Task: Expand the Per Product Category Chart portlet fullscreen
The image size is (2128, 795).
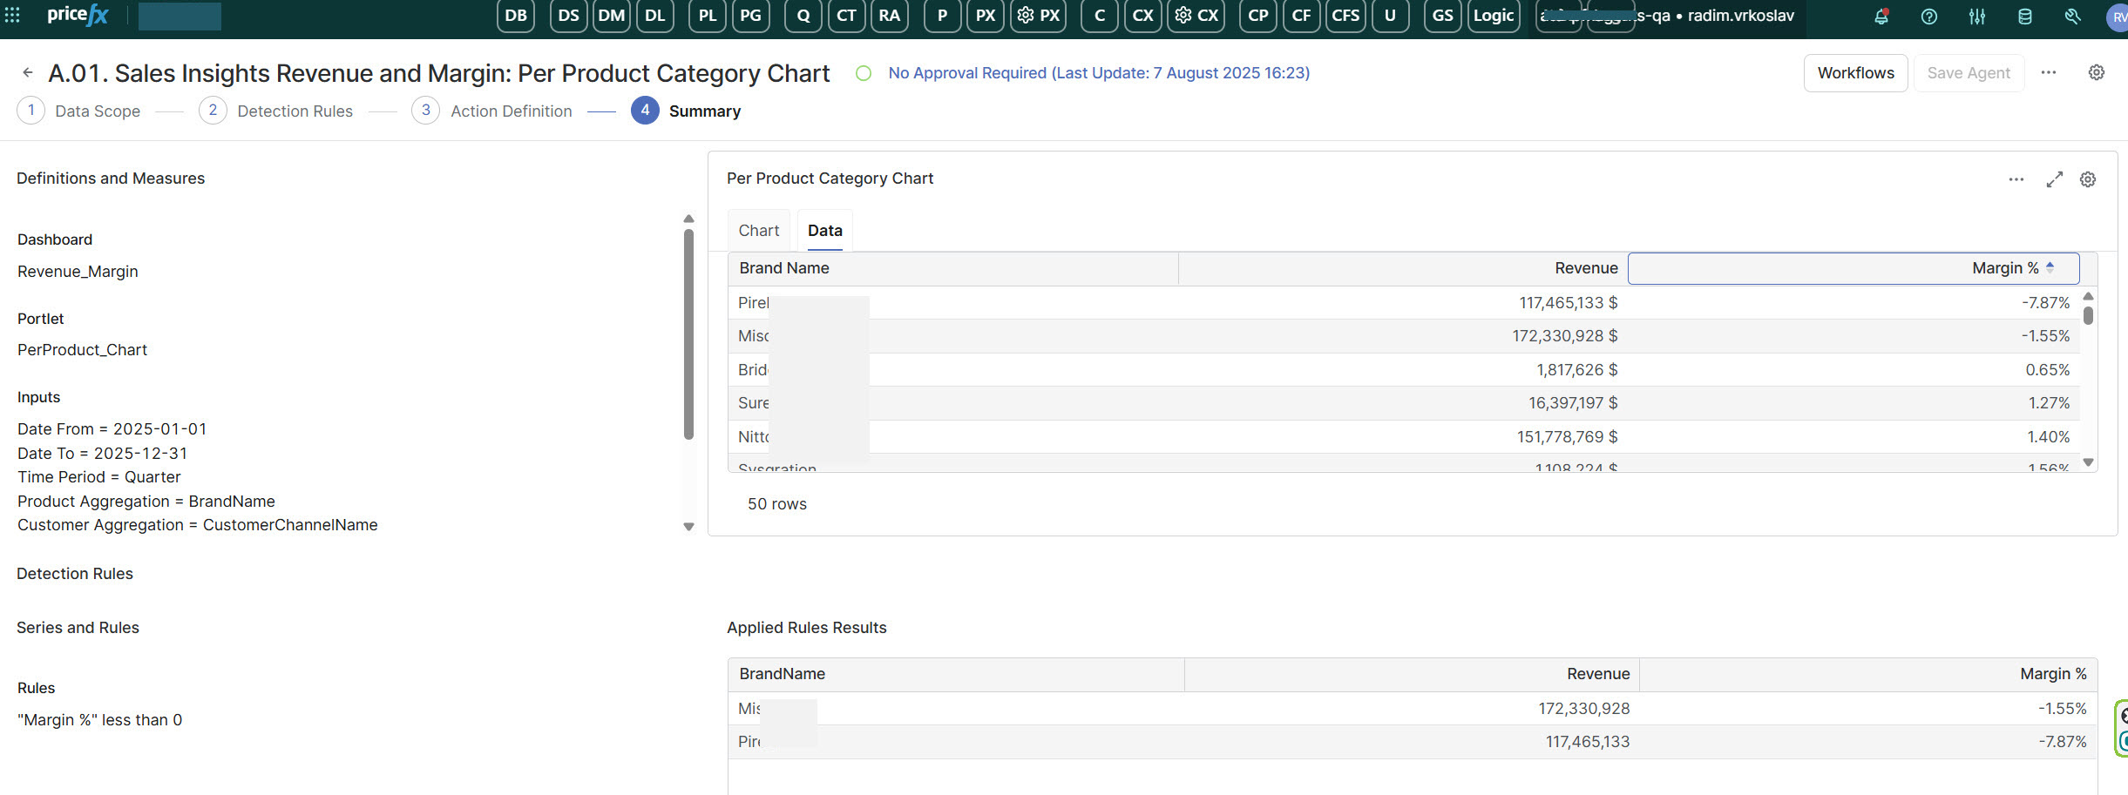Action: pos(2055,179)
